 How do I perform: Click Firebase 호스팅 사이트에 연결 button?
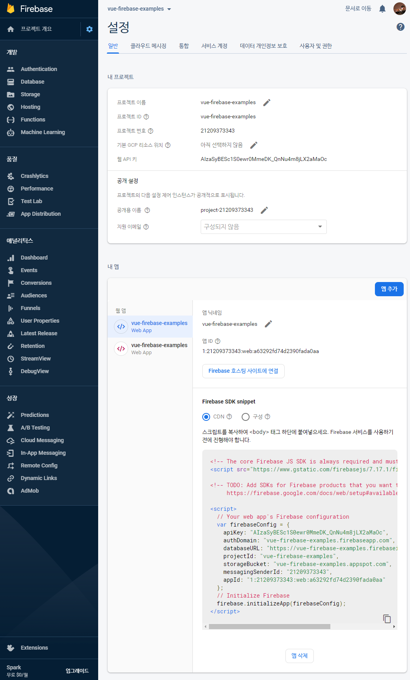coord(243,371)
